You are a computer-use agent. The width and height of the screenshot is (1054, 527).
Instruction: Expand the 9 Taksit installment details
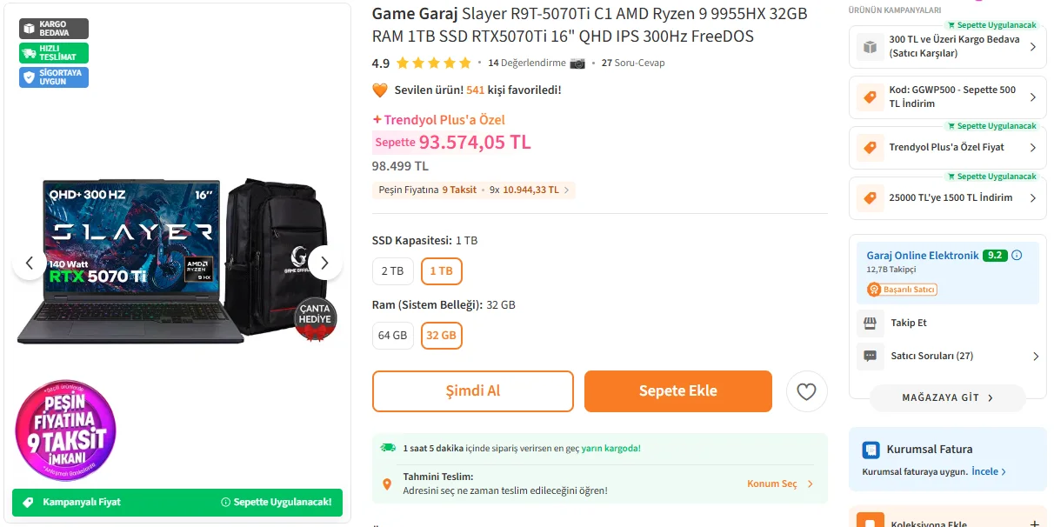pyautogui.click(x=473, y=190)
